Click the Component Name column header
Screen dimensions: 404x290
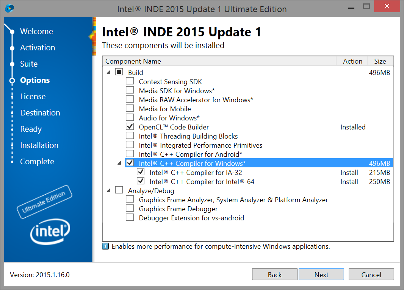[x=133, y=61]
